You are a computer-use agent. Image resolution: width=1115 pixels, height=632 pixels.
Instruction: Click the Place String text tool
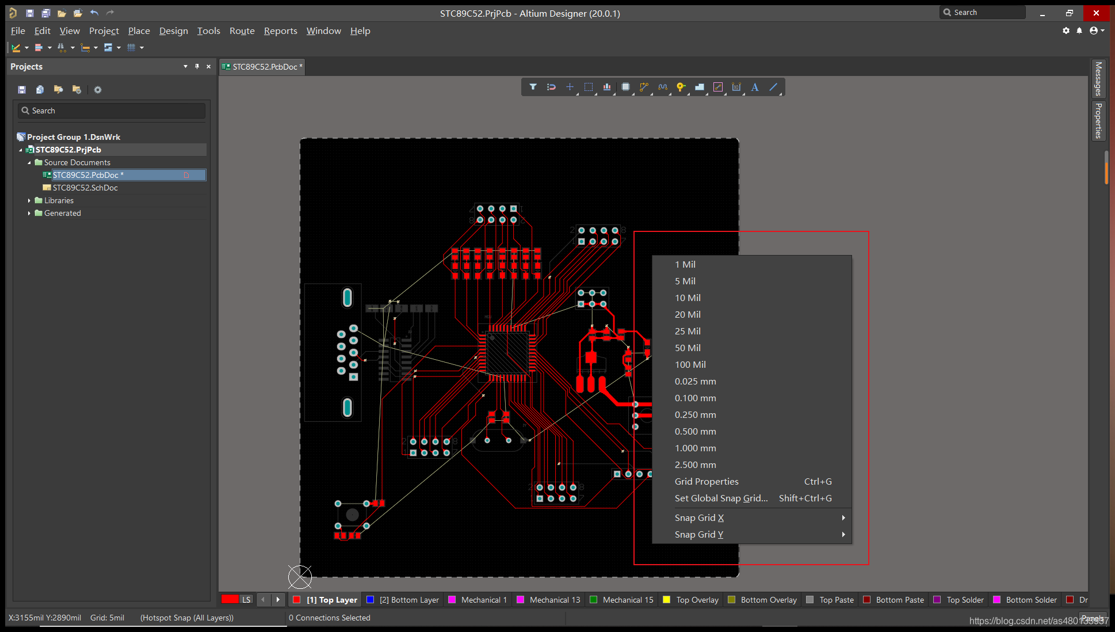pos(755,87)
